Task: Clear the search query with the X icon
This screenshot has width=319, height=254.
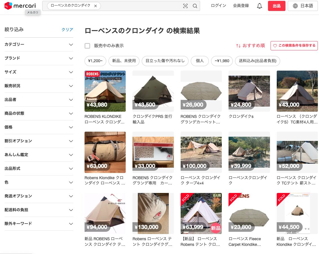Action: (x=96, y=6)
